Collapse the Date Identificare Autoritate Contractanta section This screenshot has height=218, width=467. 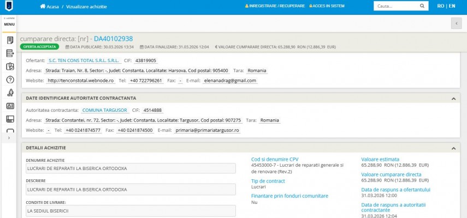click(x=453, y=98)
